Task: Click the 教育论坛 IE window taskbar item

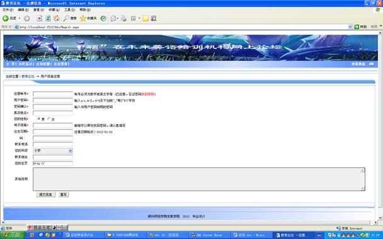Action: coord(294,235)
